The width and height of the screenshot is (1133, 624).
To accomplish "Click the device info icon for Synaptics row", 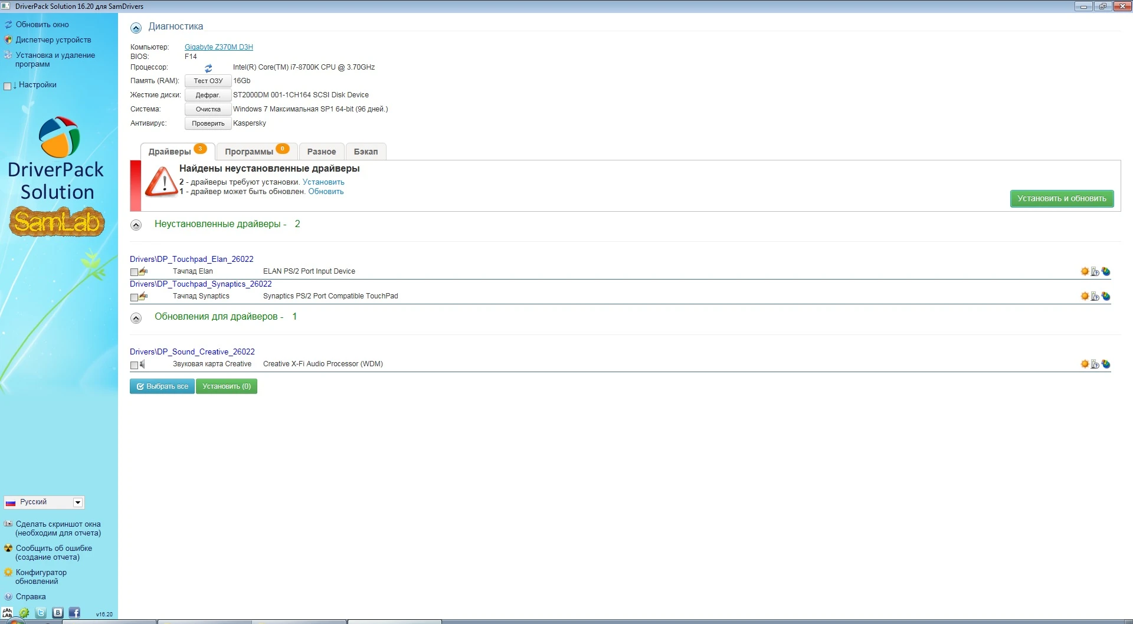I will [x=1095, y=296].
